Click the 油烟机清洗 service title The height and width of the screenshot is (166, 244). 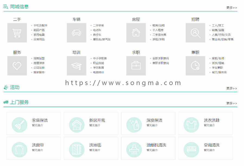coord(156,145)
